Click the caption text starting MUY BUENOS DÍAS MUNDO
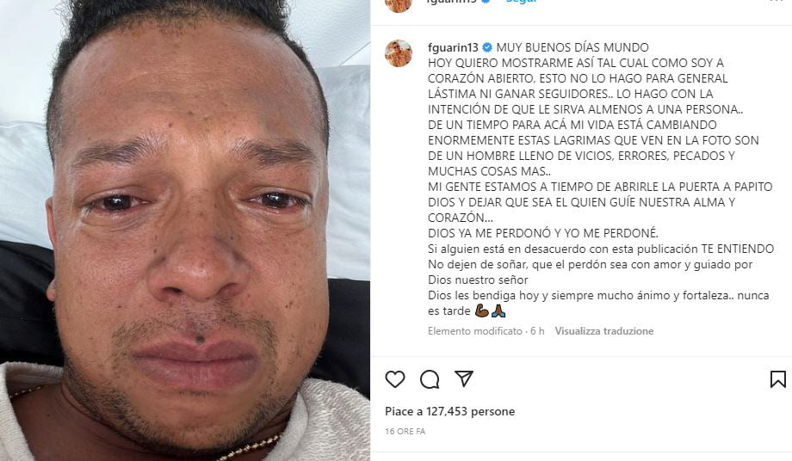Viewport: 792px width, 461px height. point(572,47)
